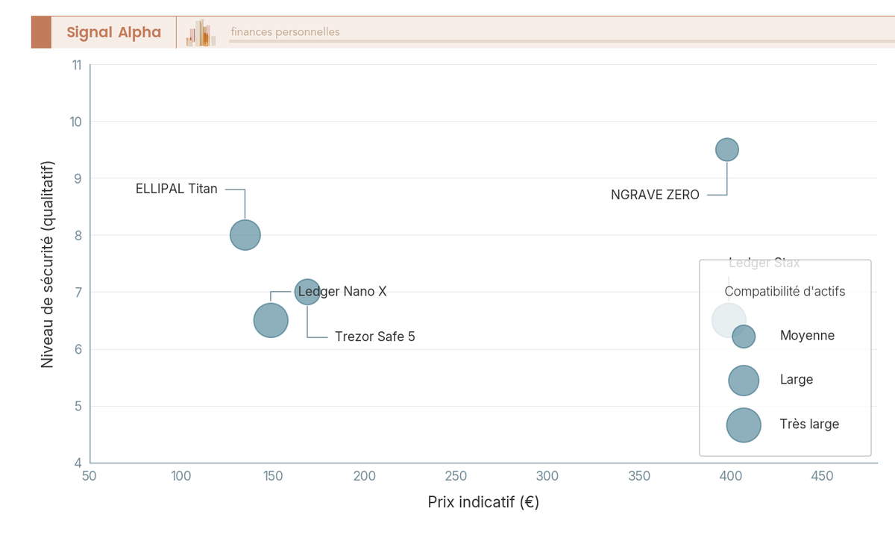Click the Niveau de sécurité axis title

pyautogui.click(x=47, y=263)
